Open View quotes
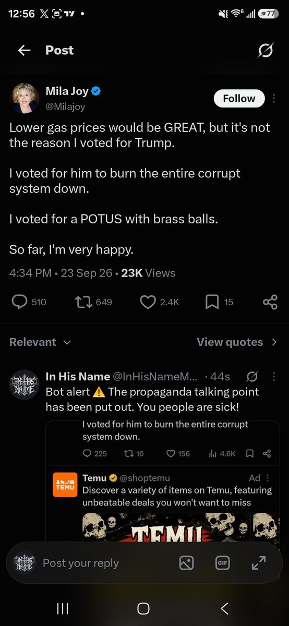The height and width of the screenshot is (626, 289). [x=237, y=342]
